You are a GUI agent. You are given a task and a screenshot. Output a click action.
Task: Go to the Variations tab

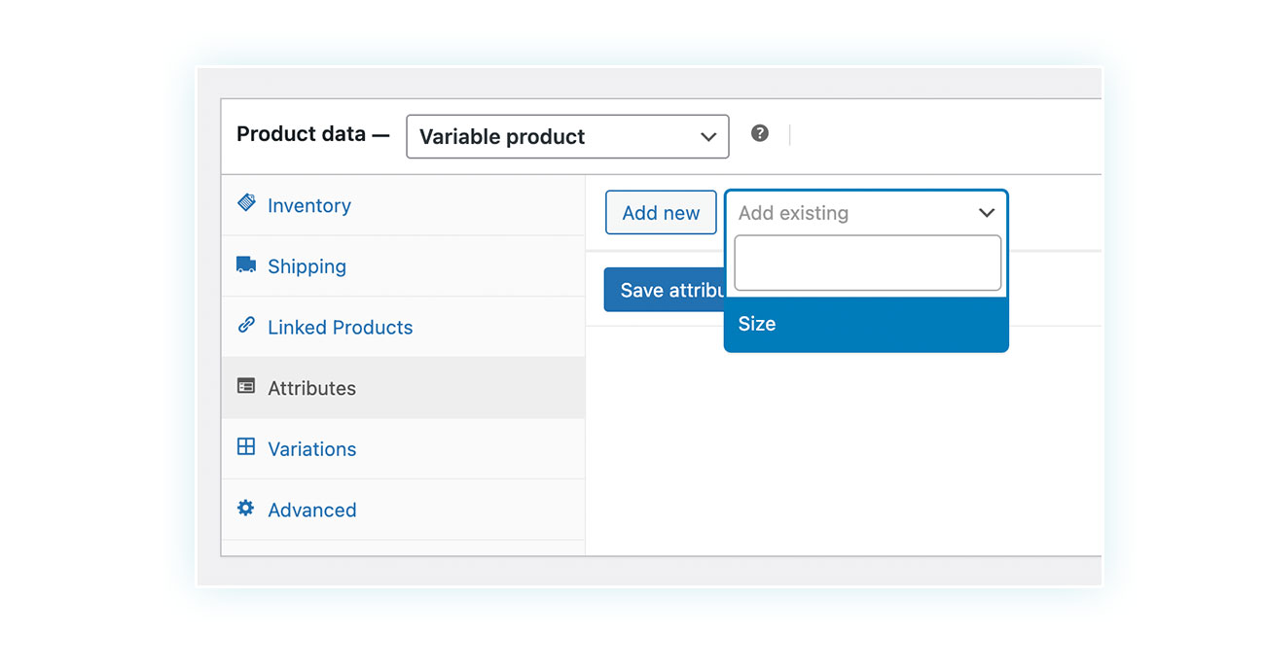point(403,448)
